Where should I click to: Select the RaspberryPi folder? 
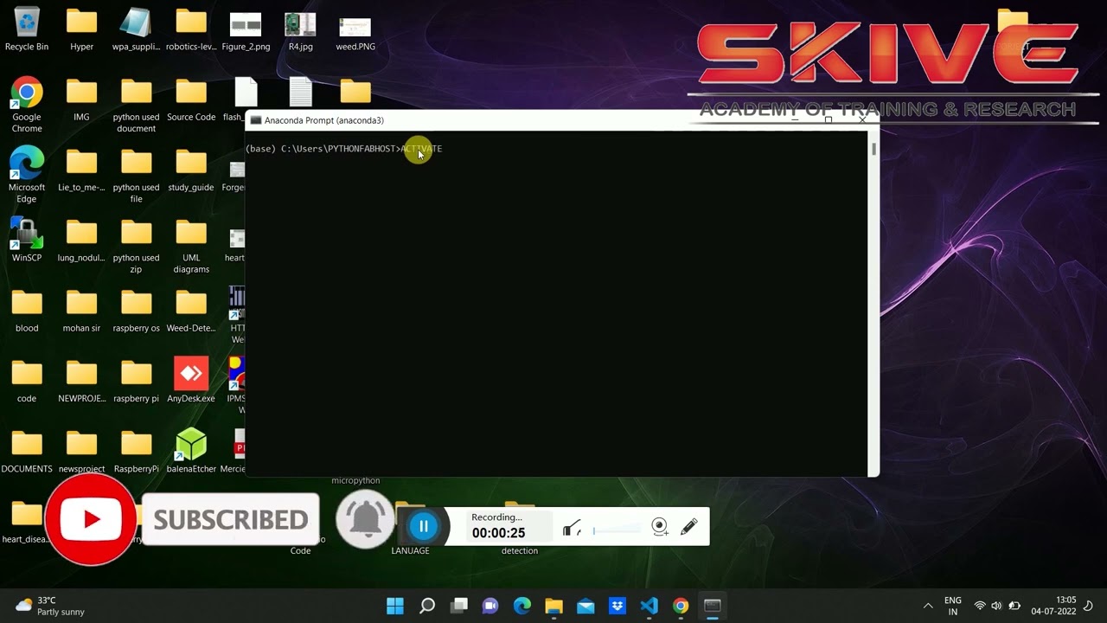tap(136, 451)
